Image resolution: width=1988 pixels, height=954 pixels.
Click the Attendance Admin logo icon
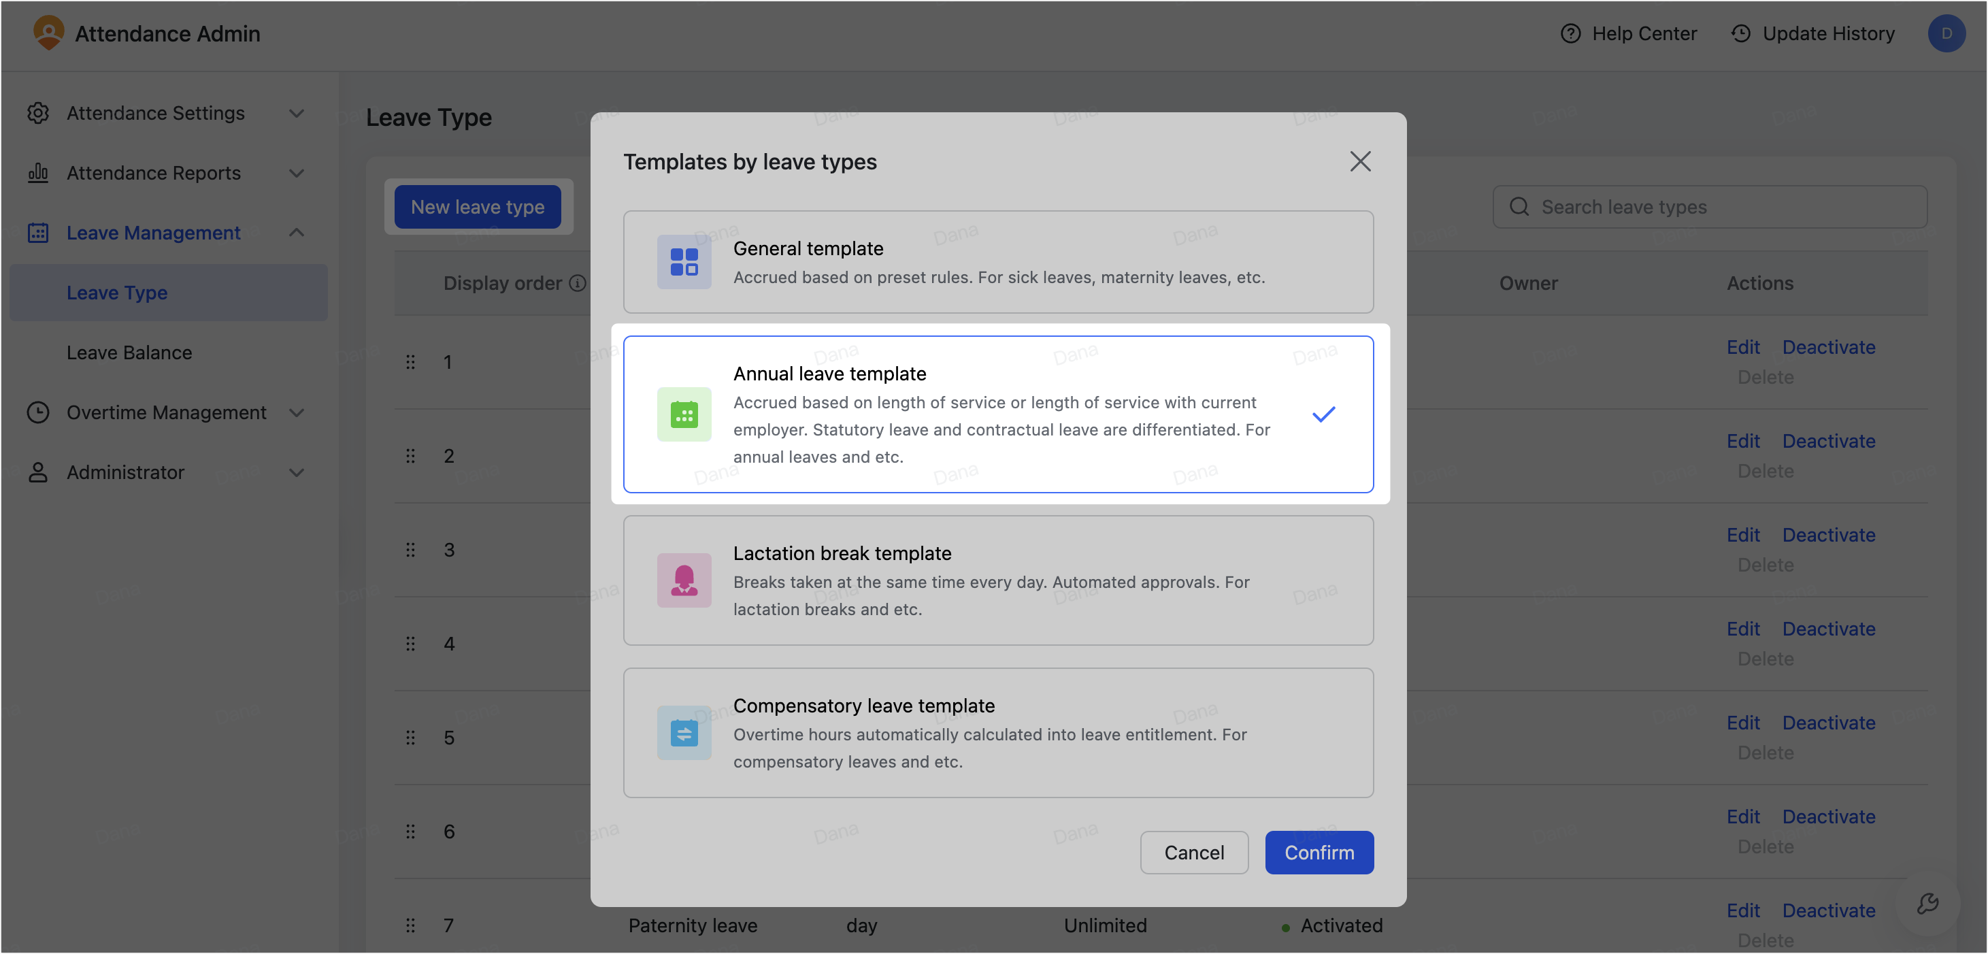coord(50,33)
